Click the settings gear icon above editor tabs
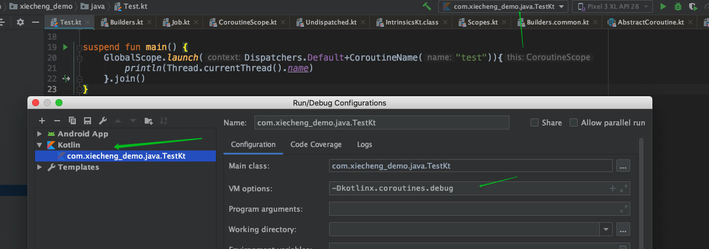 (x=20, y=22)
